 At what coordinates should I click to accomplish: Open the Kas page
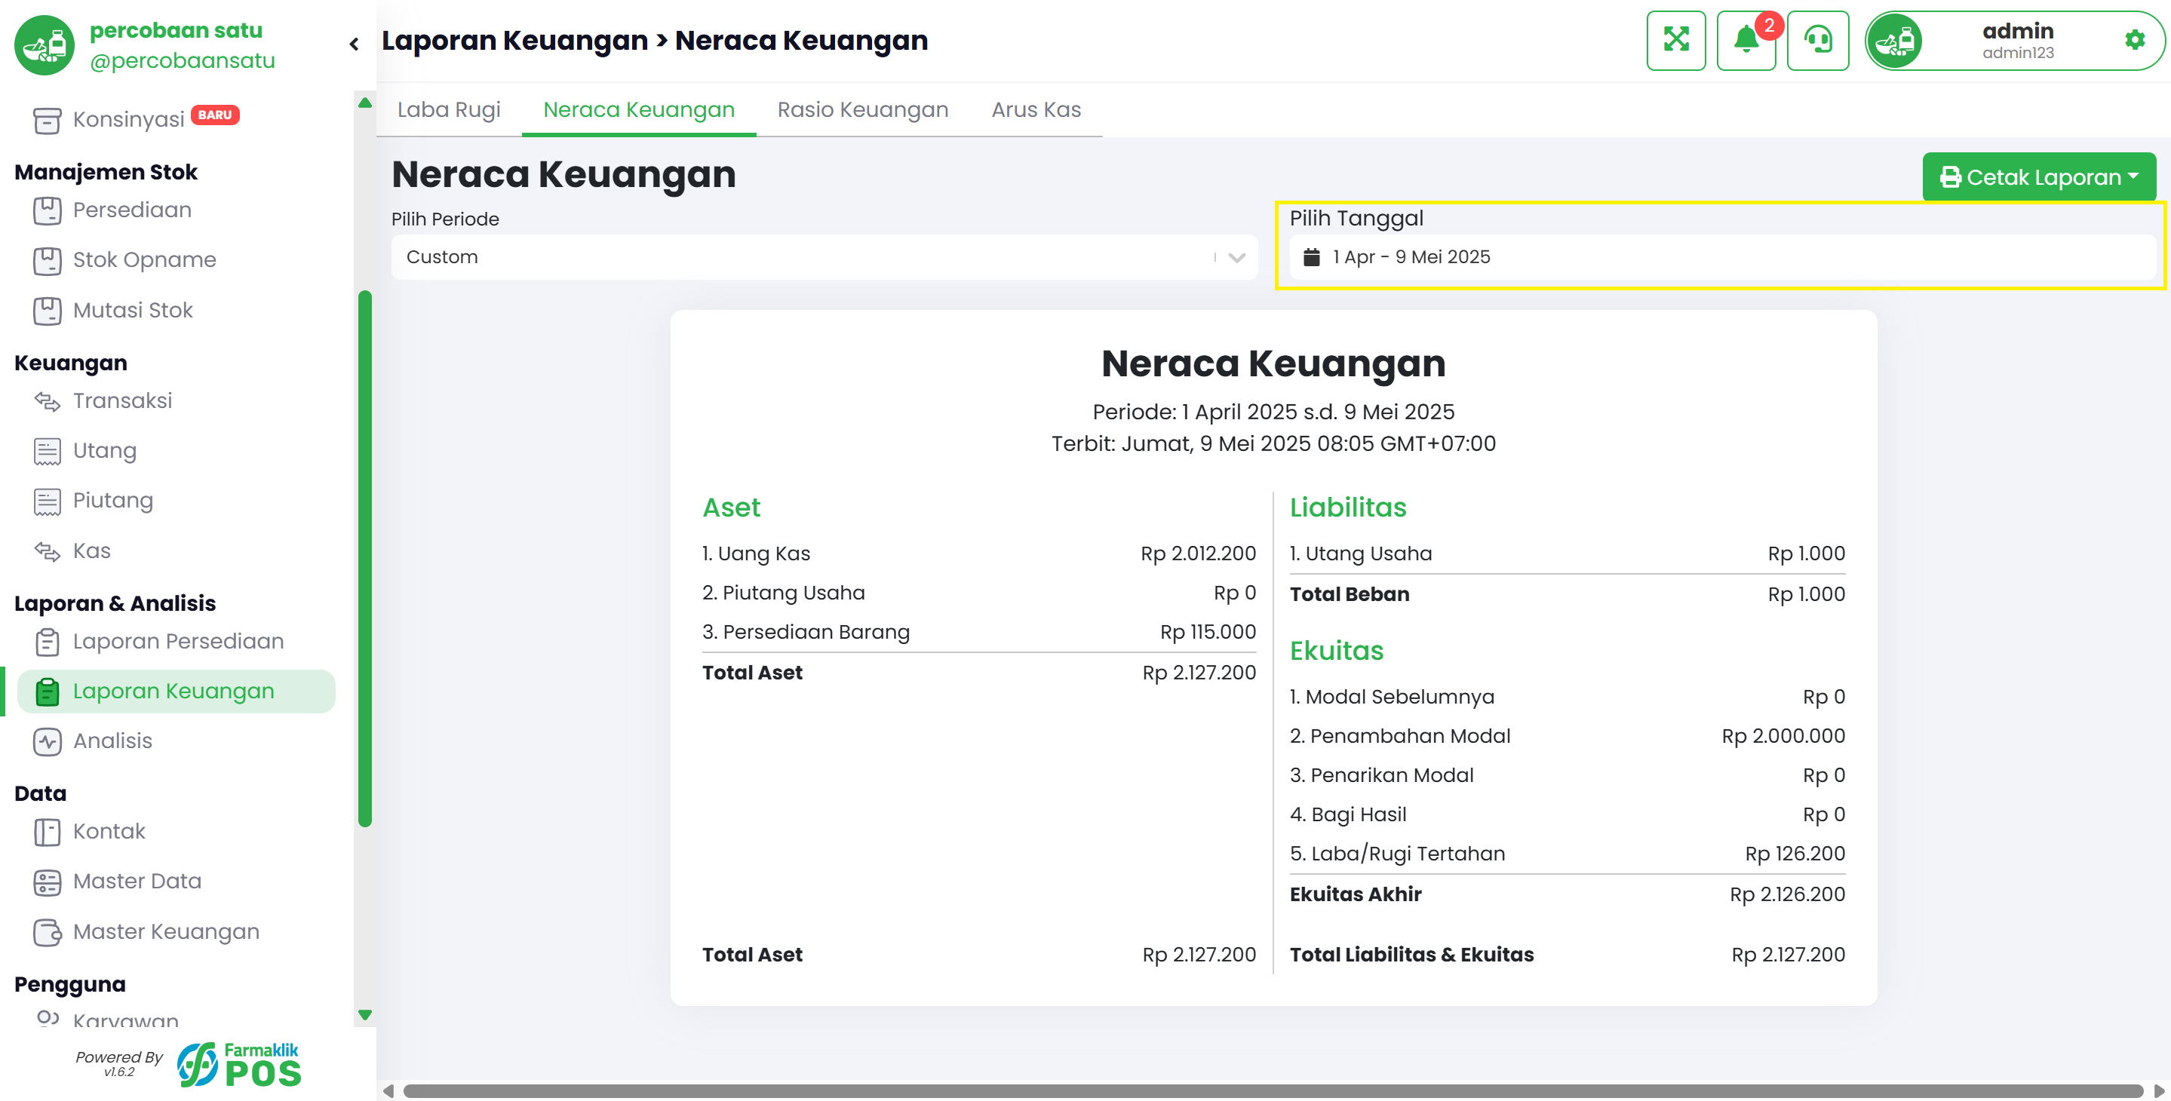click(x=92, y=552)
